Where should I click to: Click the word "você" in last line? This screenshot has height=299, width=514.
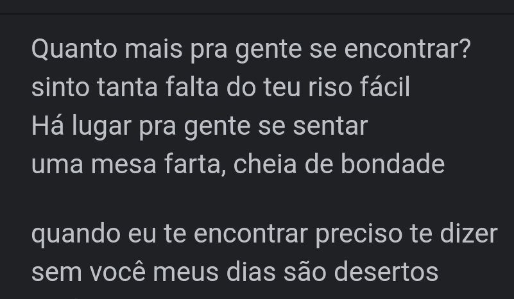click(x=117, y=272)
